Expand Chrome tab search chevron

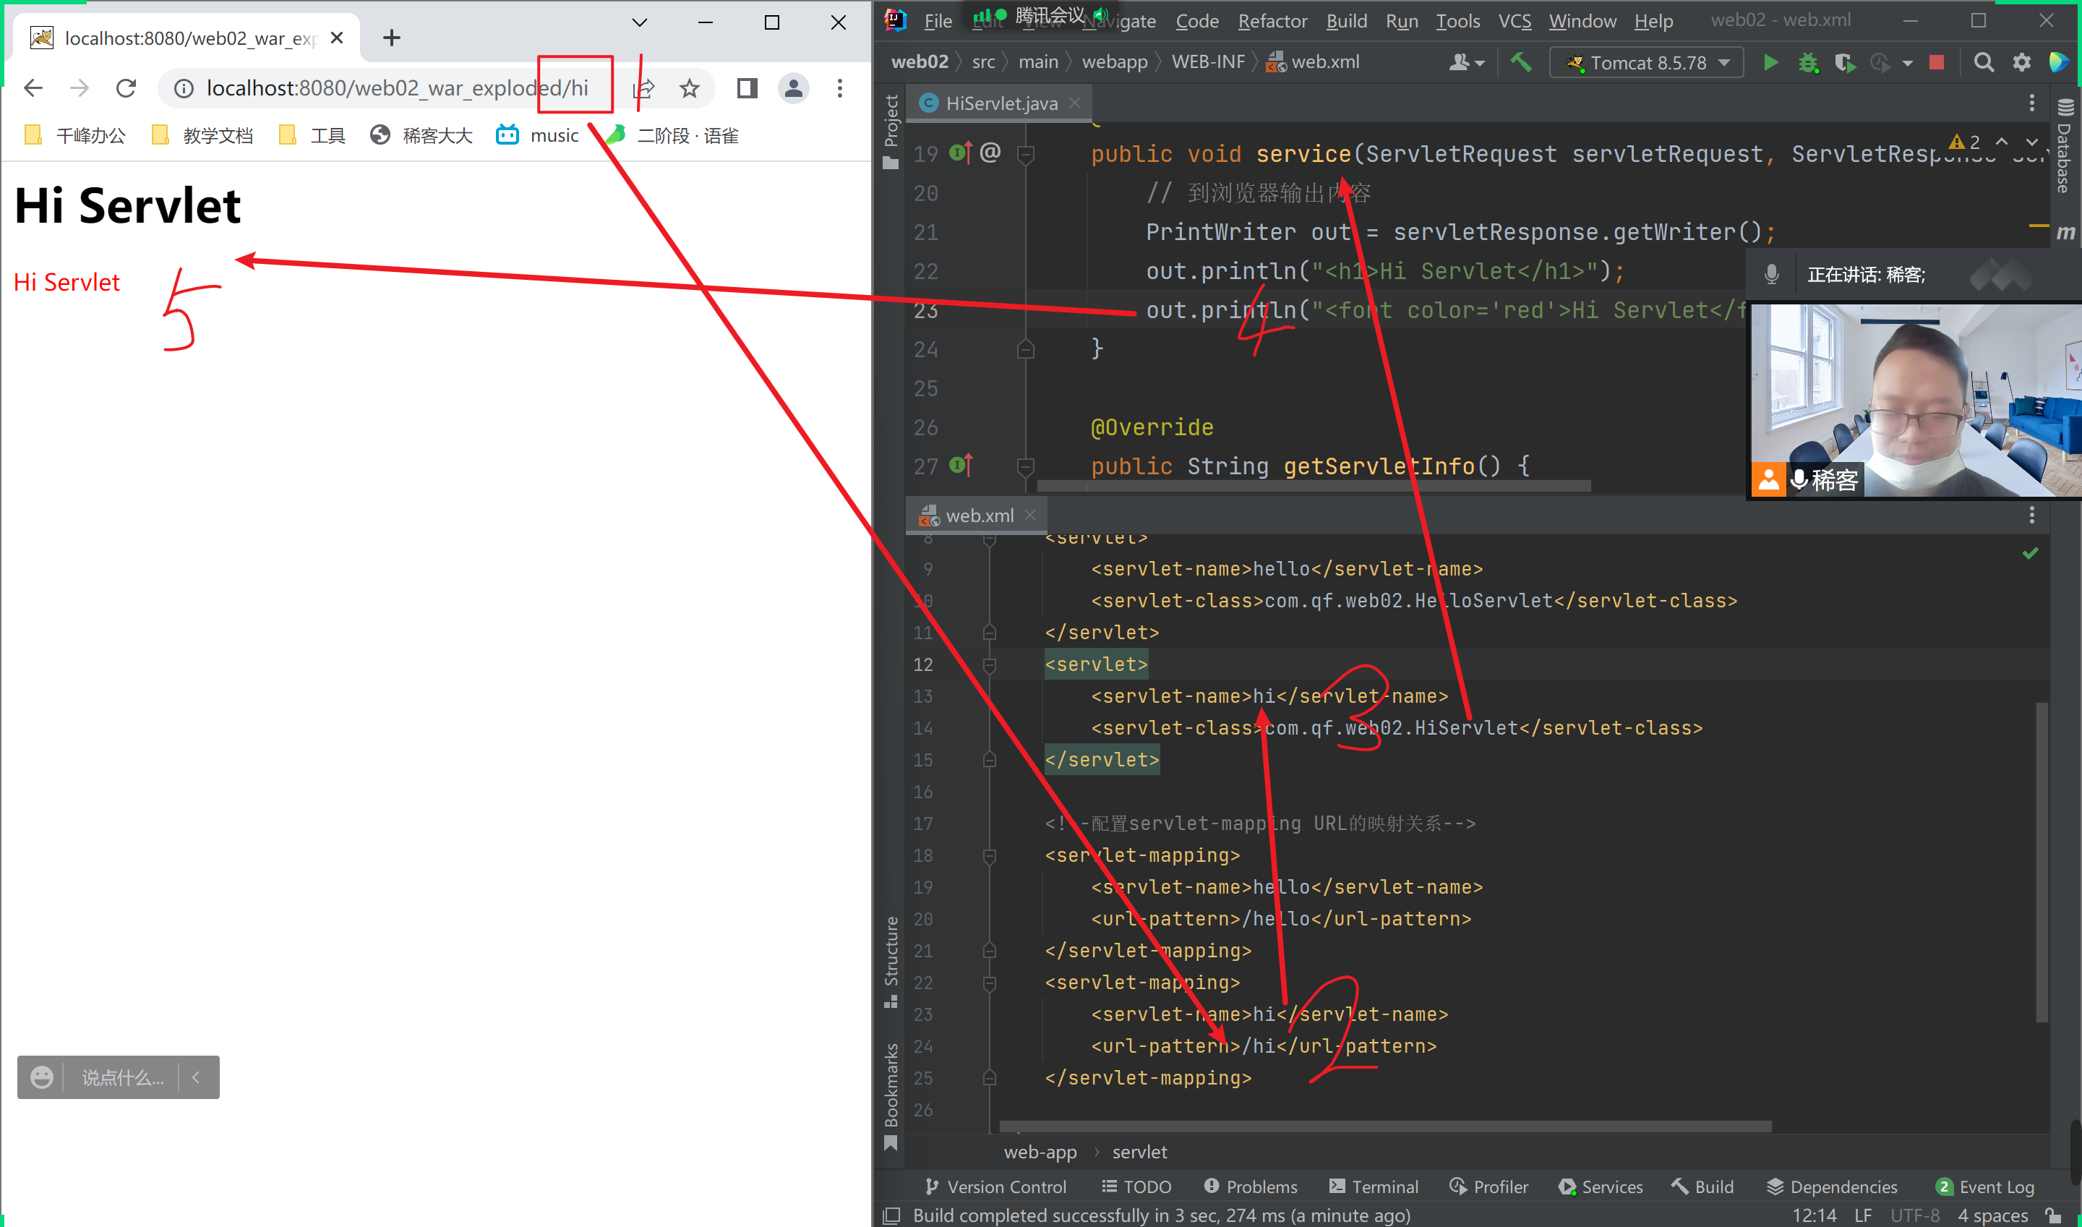[x=639, y=22]
